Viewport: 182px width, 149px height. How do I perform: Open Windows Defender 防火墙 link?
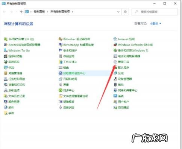pyautogui.click(x=135, y=45)
